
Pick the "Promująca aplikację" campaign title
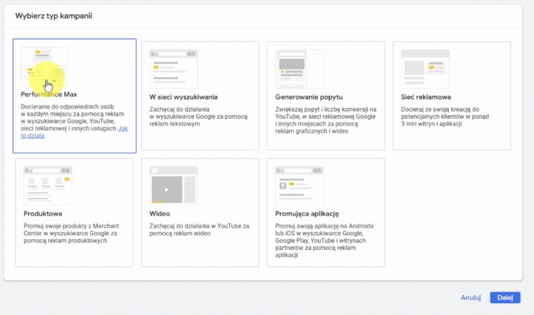click(x=307, y=214)
